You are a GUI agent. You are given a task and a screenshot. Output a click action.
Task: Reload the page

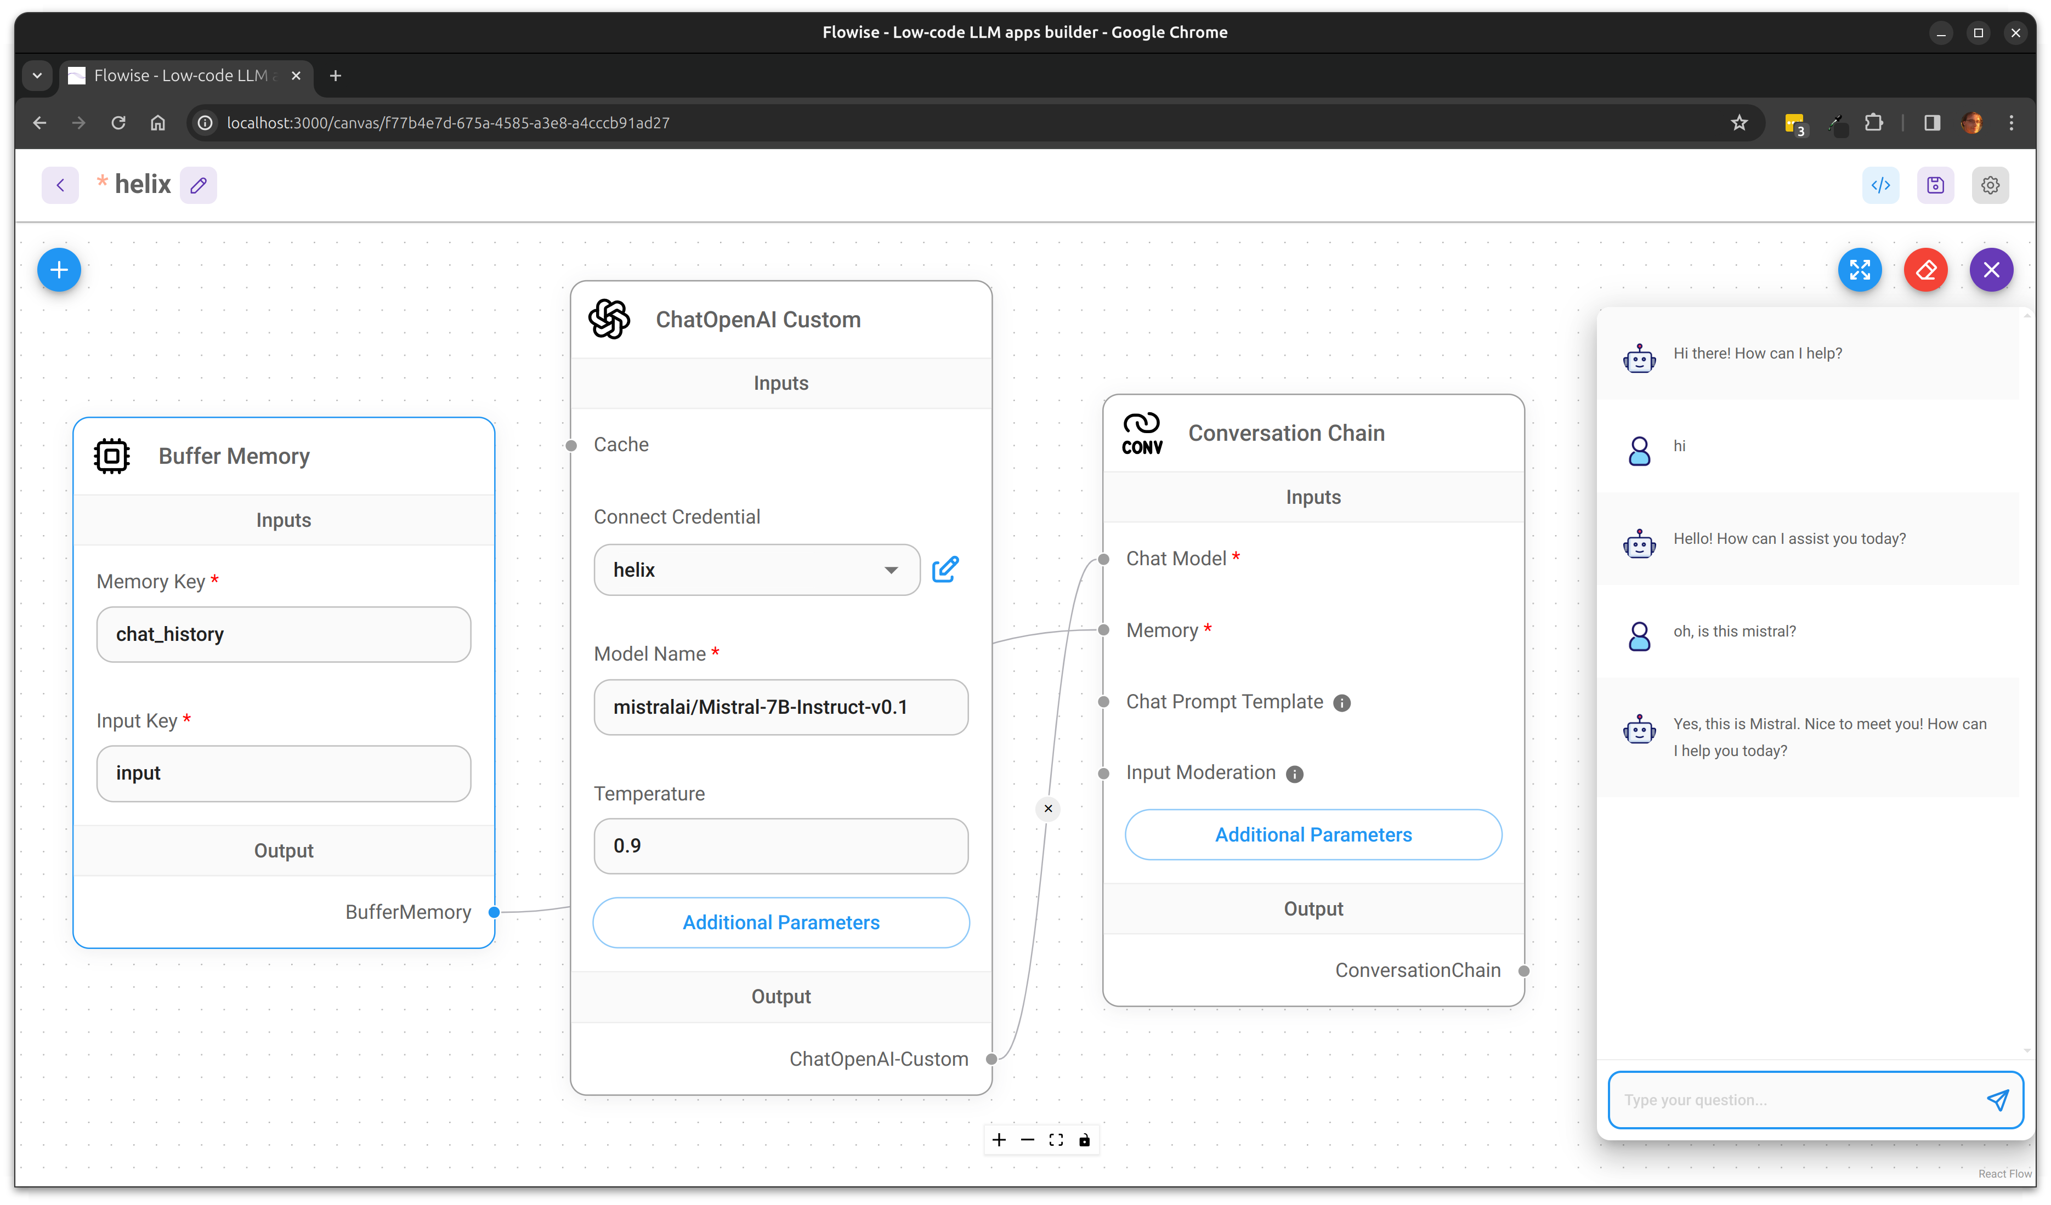click(x=118, y=123)
